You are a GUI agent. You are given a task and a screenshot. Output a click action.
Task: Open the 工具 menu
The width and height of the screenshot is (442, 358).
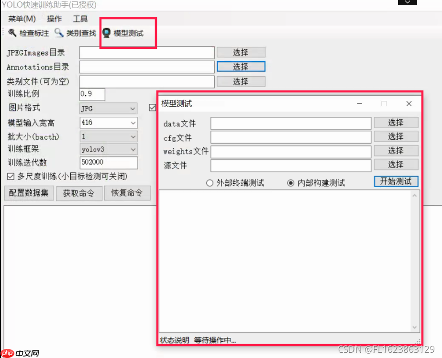pos(80,18)
